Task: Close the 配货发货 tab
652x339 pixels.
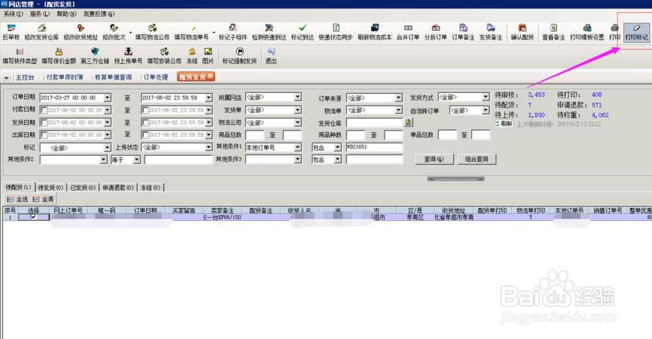Action: [211, 76]
